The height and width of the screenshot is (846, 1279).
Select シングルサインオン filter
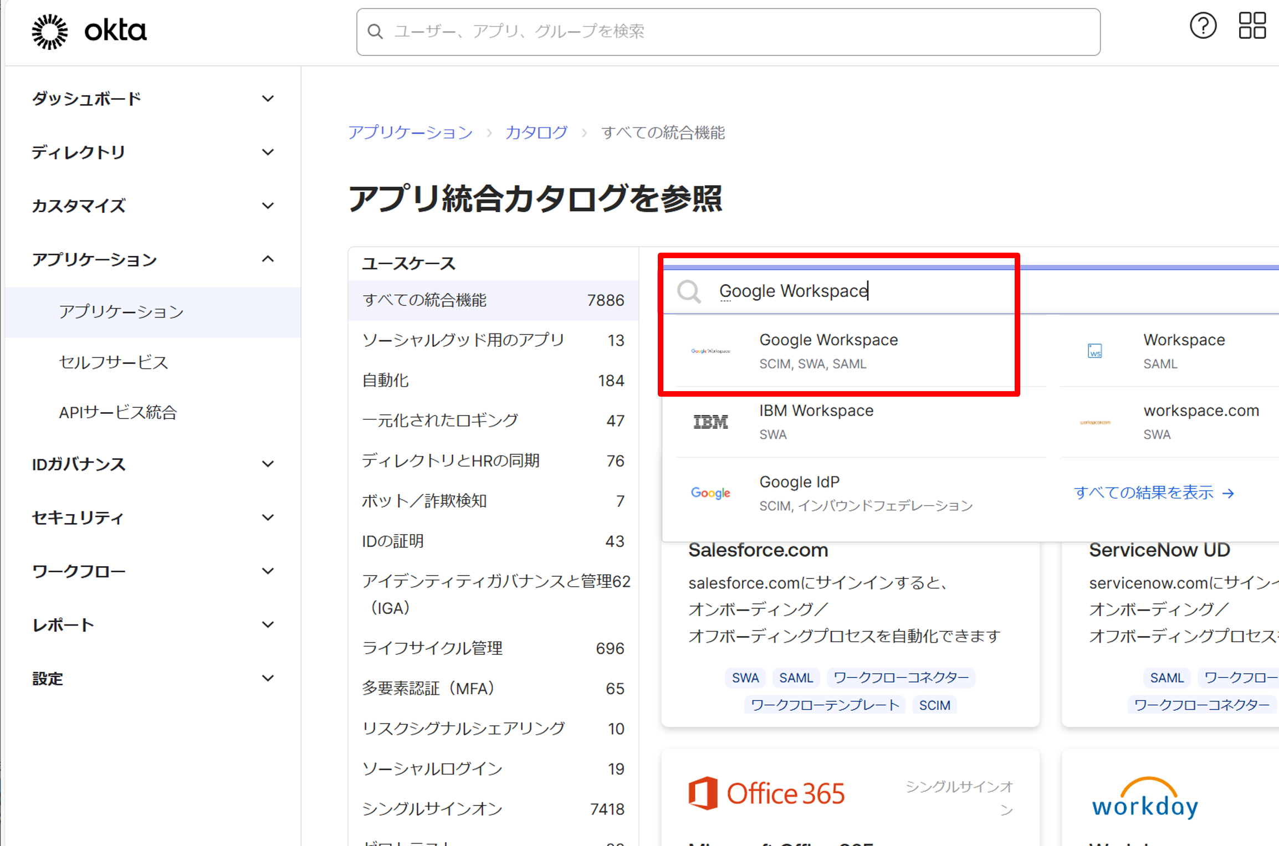493,809
